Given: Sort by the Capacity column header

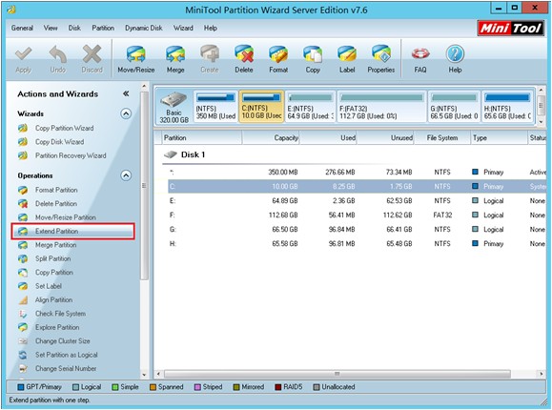Looking at the screenshot, I should pos(271,137).
